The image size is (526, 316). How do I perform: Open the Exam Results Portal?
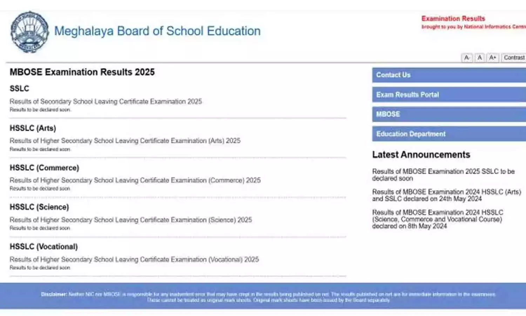(408, 94)
